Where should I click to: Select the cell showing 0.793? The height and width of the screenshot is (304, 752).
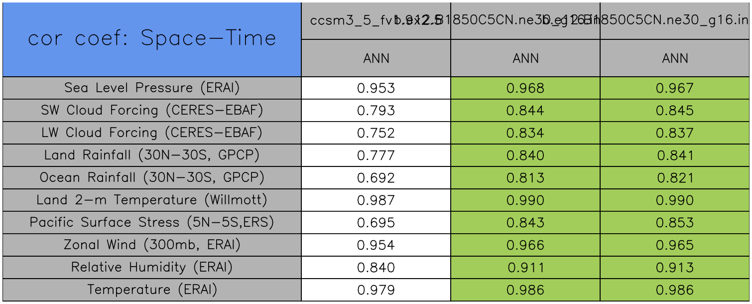coord(376,111)
